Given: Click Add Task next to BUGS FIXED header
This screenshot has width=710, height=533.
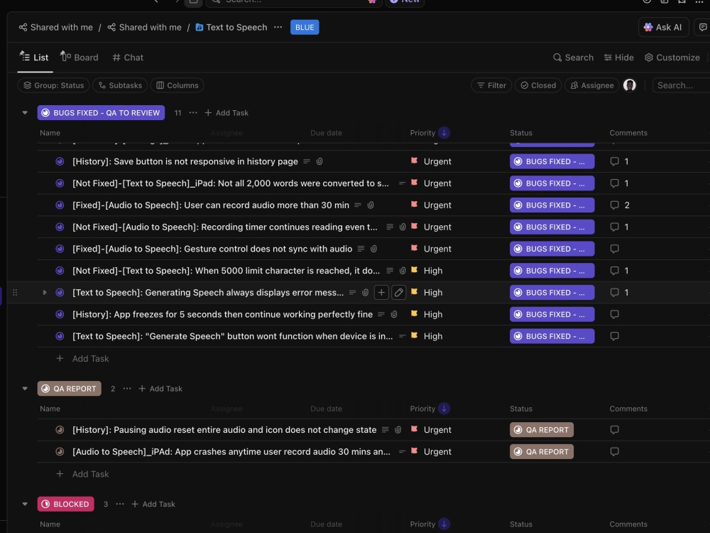Looking at the screenshot, I should pos(226,113).
